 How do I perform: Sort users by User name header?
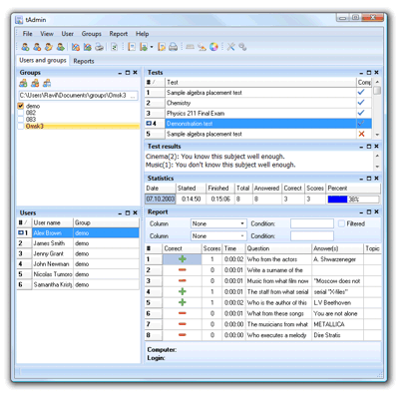(53, 222)
